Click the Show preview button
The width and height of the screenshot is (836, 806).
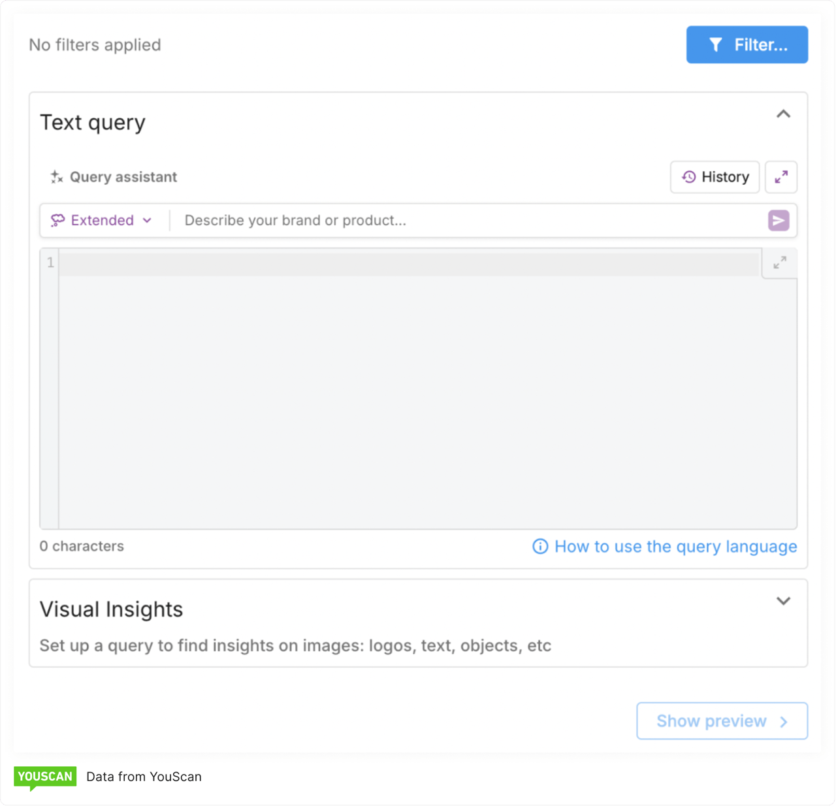point(722,721)
